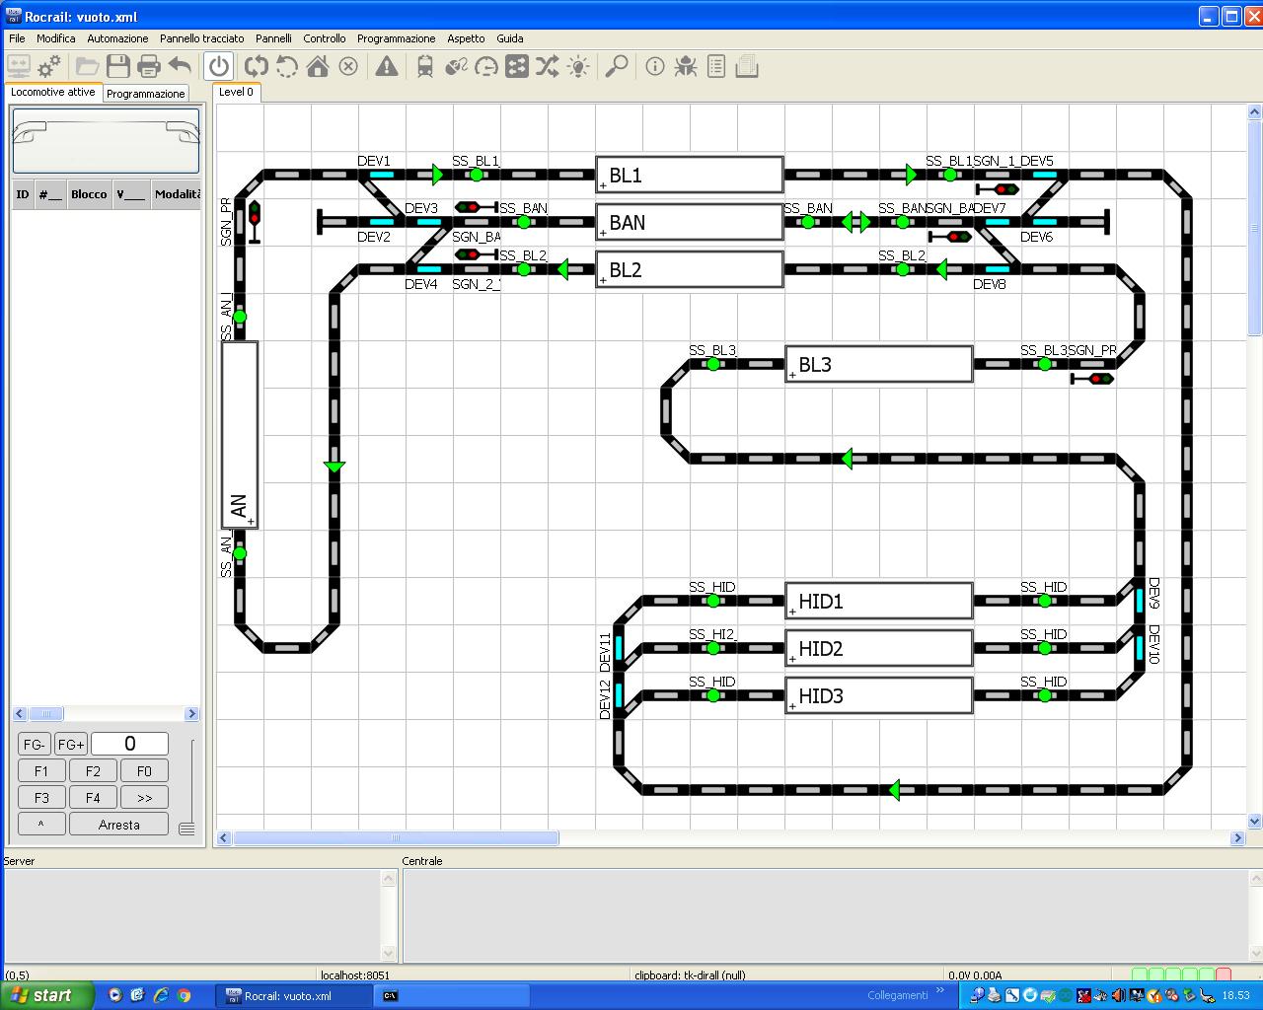The width and height of the screenshot is (1263, 1010).
Task: Select block BL3 on the plan
Action: tap(879, 365)
